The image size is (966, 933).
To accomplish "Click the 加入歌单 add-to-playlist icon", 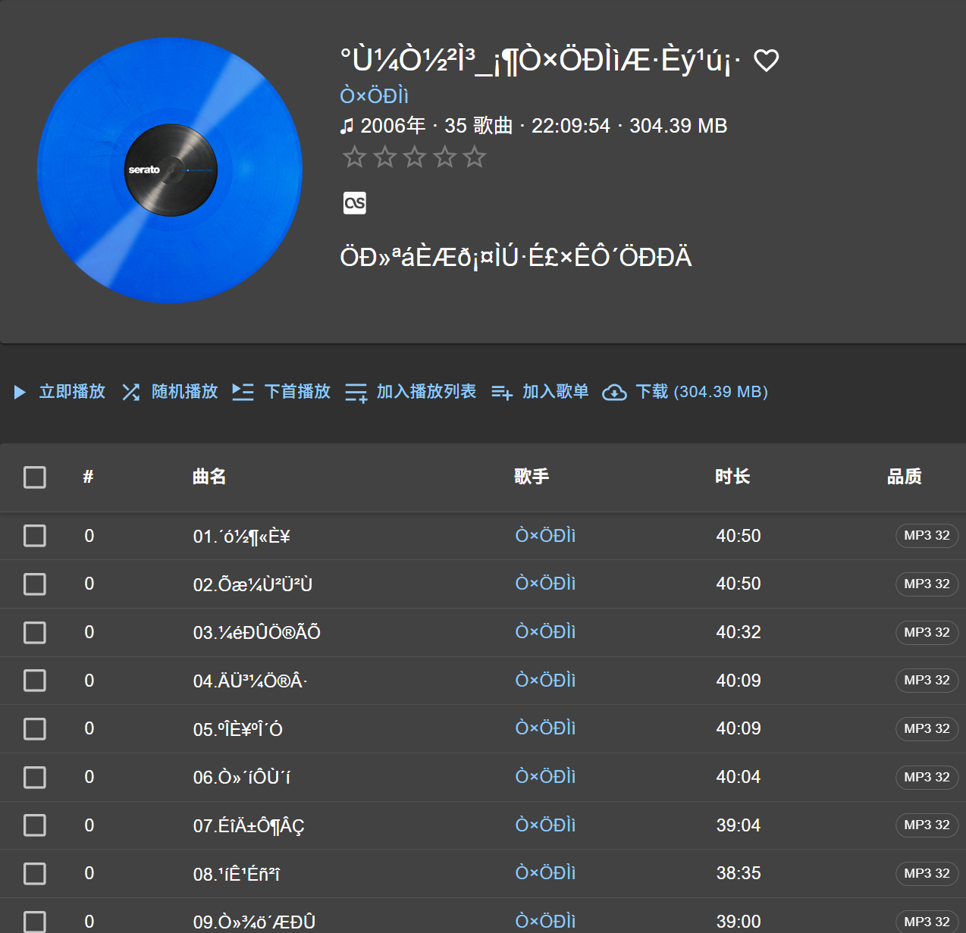I will coord(501,393).
